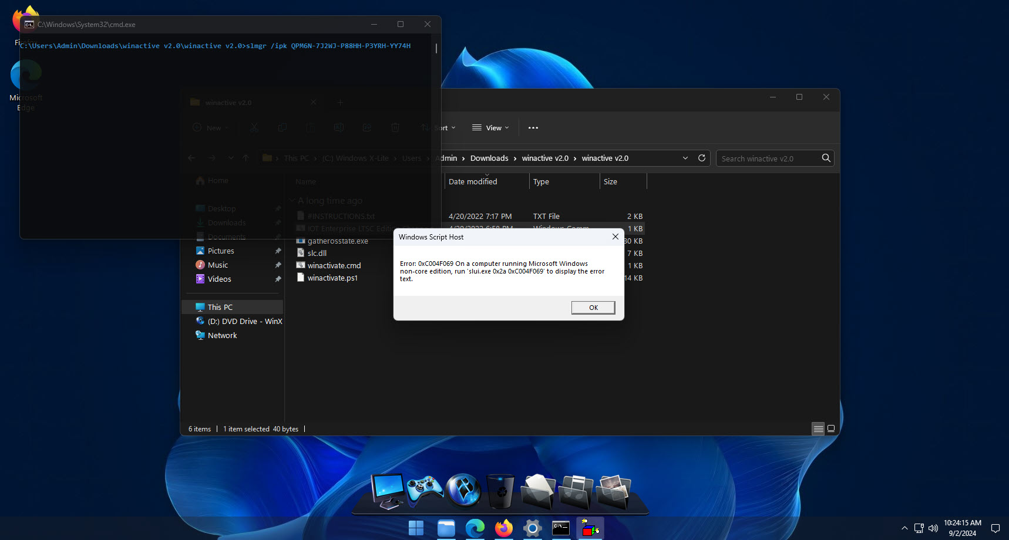Open the View dropdown in File Explorer

(491, 128)
